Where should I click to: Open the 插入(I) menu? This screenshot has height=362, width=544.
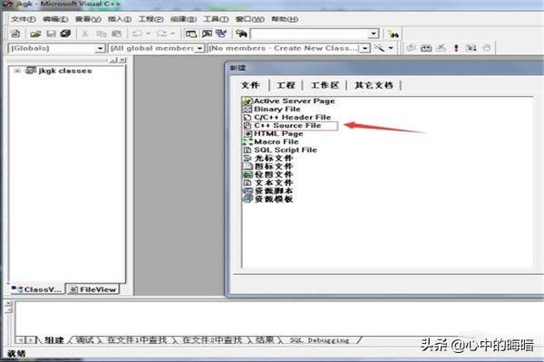pos(119,19)
